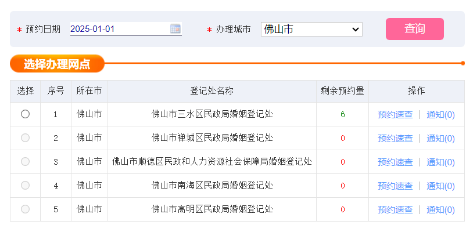Select radio button for 顺德区 registration office
This screenshot has width=466, height=232.
click(x=25, y=162)
